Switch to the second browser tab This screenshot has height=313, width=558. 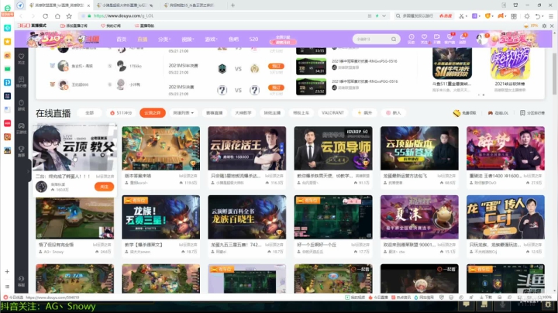tap(126, 5)
